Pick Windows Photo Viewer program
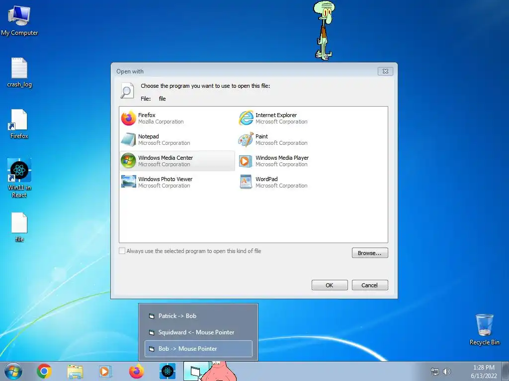This screenshot has height=381, width=509. point(177,182)
